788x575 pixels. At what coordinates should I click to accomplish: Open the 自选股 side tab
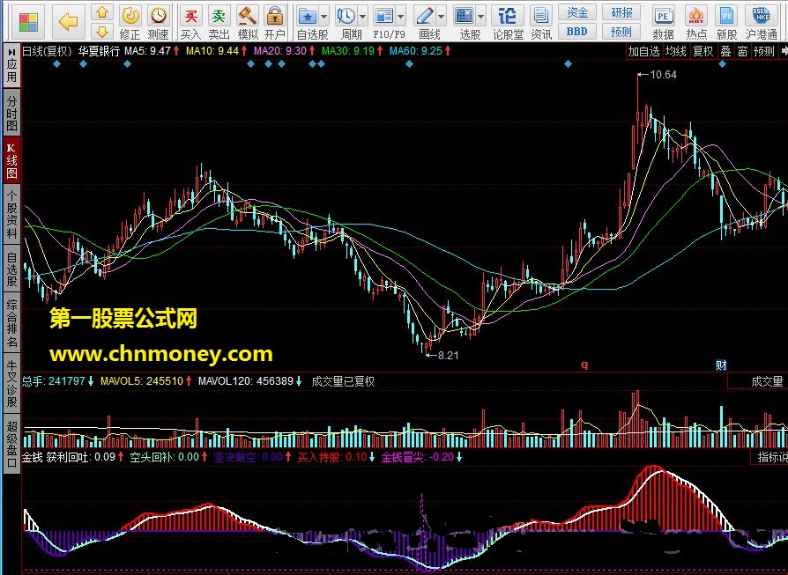[11, 269]
